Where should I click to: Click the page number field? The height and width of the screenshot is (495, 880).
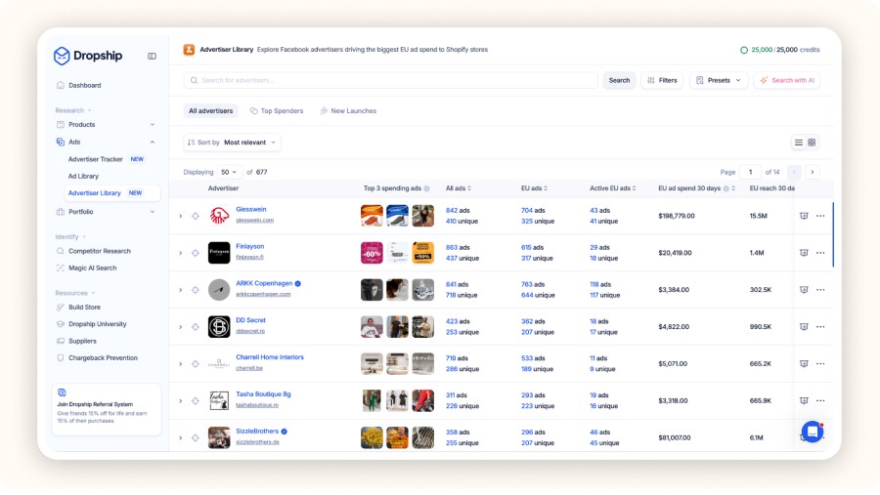pos(750,172)
